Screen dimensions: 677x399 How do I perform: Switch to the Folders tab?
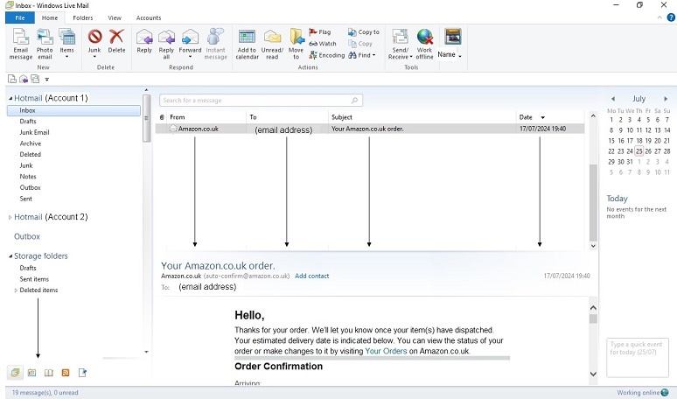tap(83, 17)
